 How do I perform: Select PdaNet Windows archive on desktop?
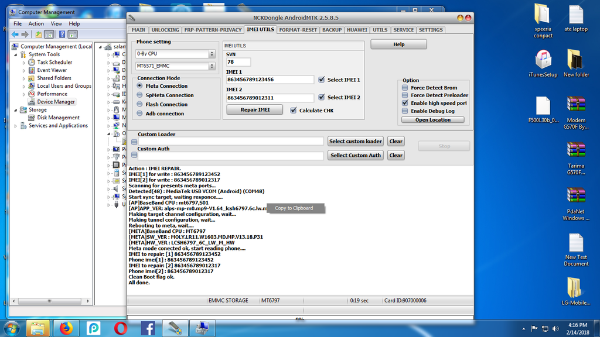[x=575, y=204]
